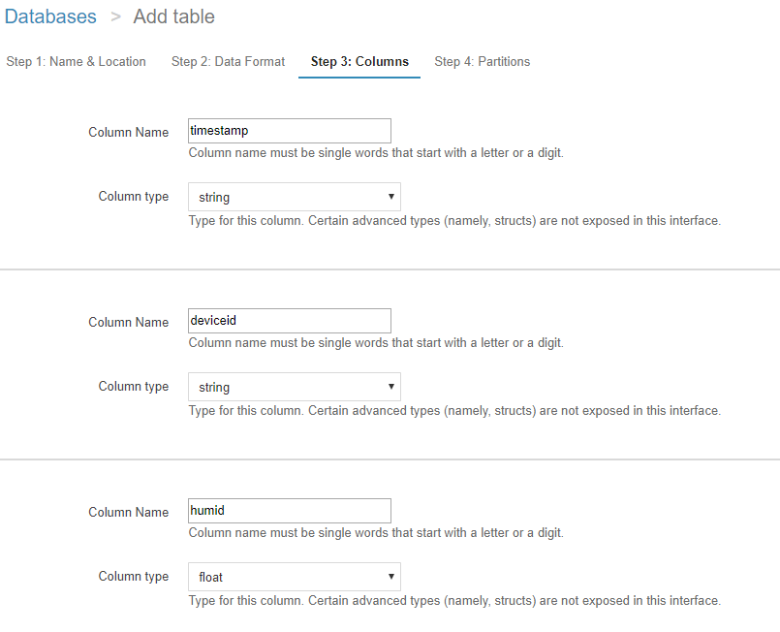
Task: Switch to Step 1: Name & Location tab
Action: pos(76,61)
